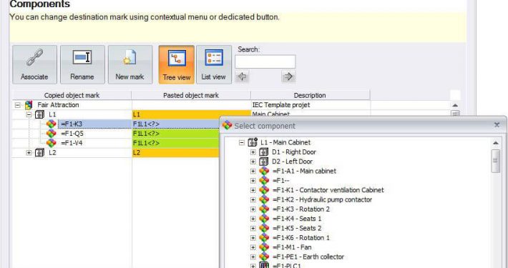Click =F1-M1 Fan component icon
The height and width of the screenshot is (268, 508).
click(x=264, y=247)
